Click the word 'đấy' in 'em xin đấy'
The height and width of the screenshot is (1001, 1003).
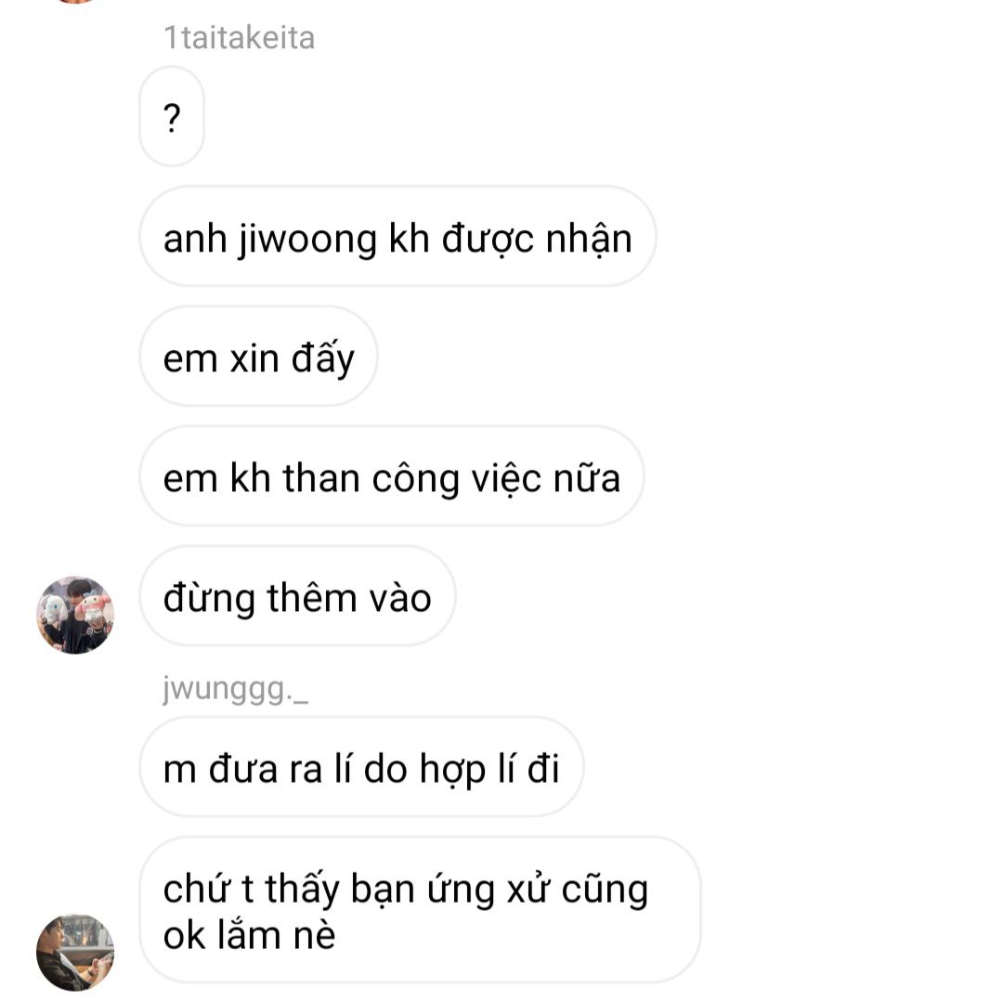[x=322, y=357]
